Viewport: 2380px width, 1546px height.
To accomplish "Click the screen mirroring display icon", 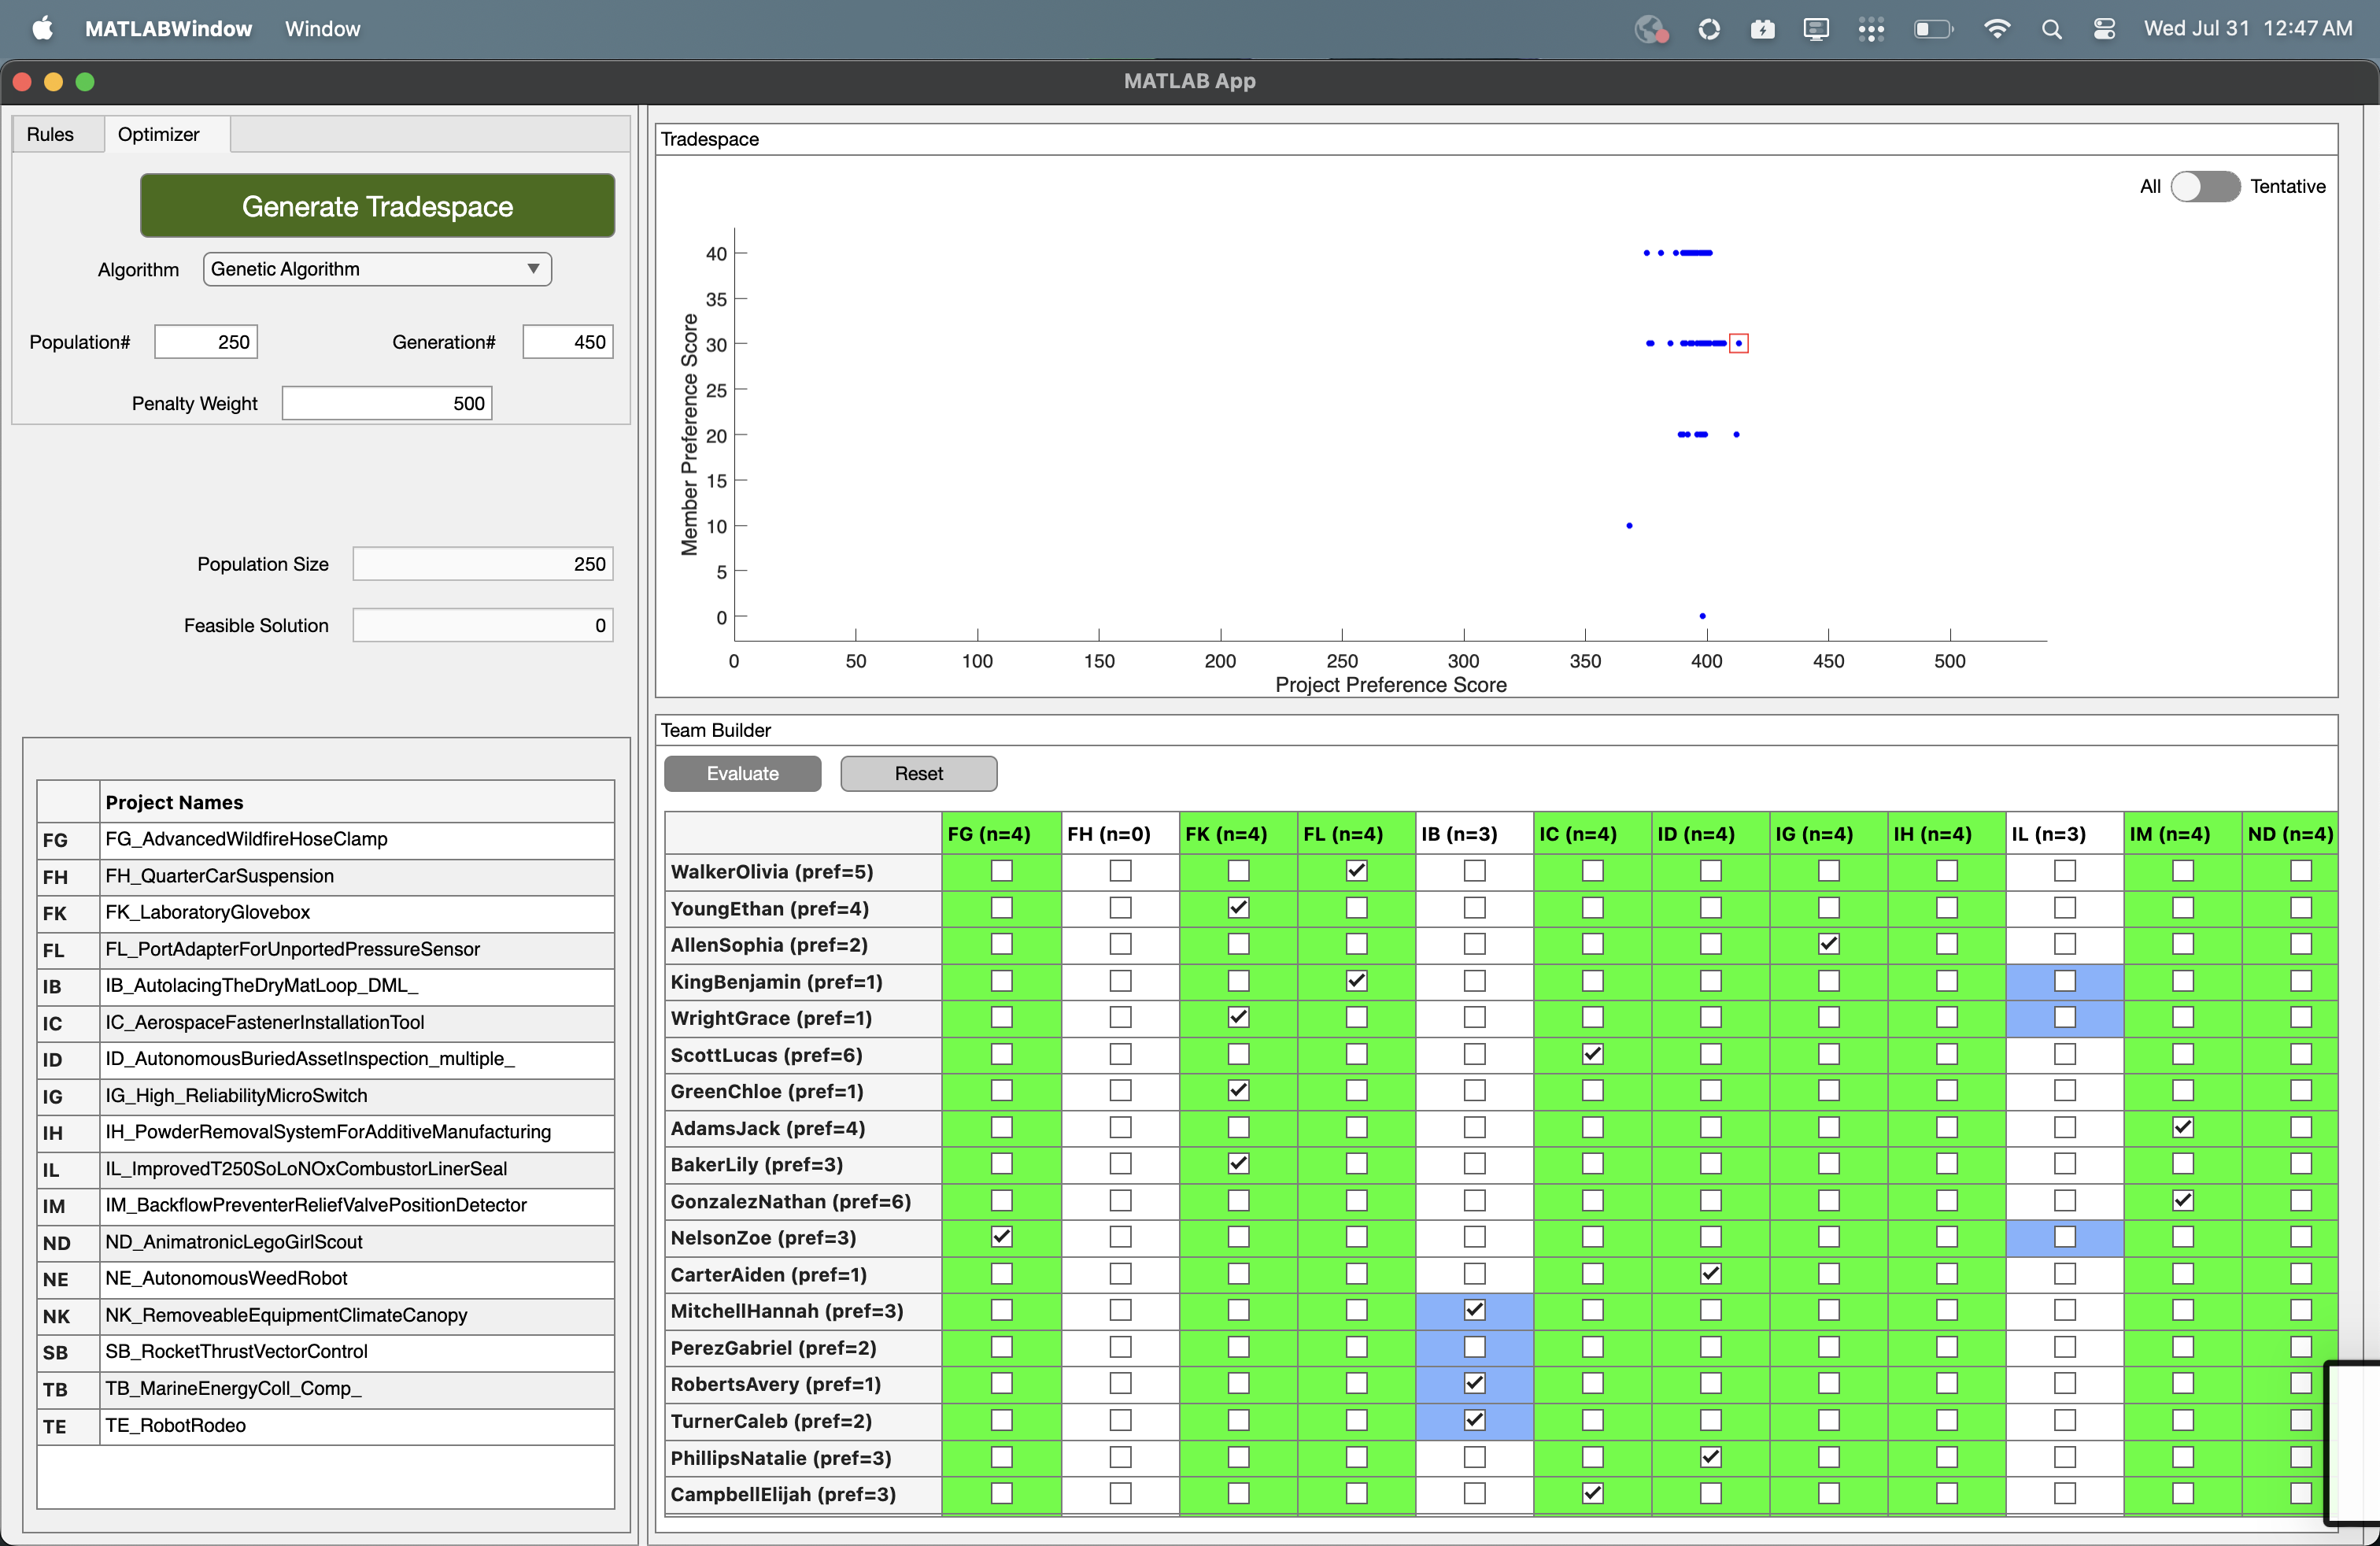I will click(x=1816, y=29).
